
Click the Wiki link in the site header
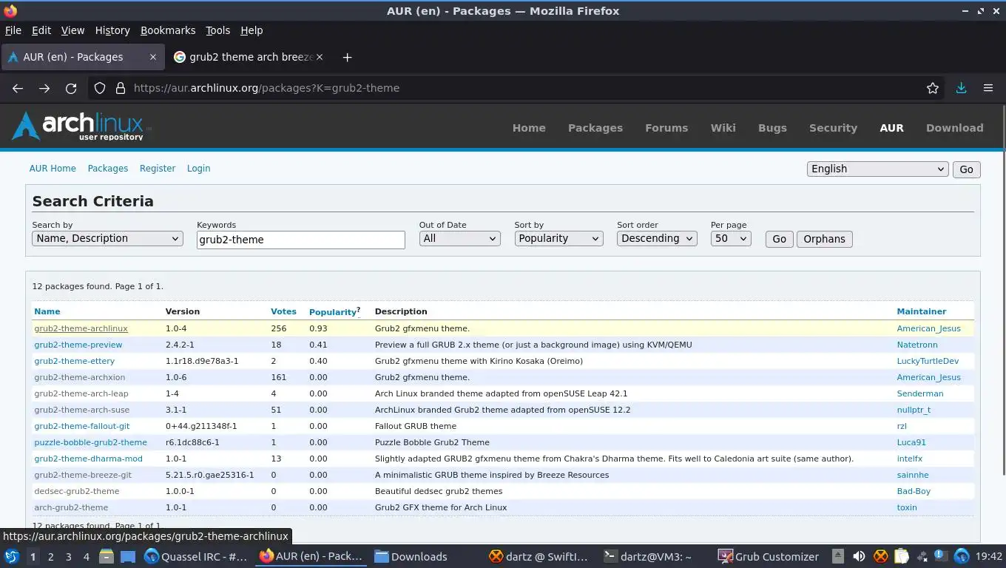pyautogui.click(x=723, y=128)
